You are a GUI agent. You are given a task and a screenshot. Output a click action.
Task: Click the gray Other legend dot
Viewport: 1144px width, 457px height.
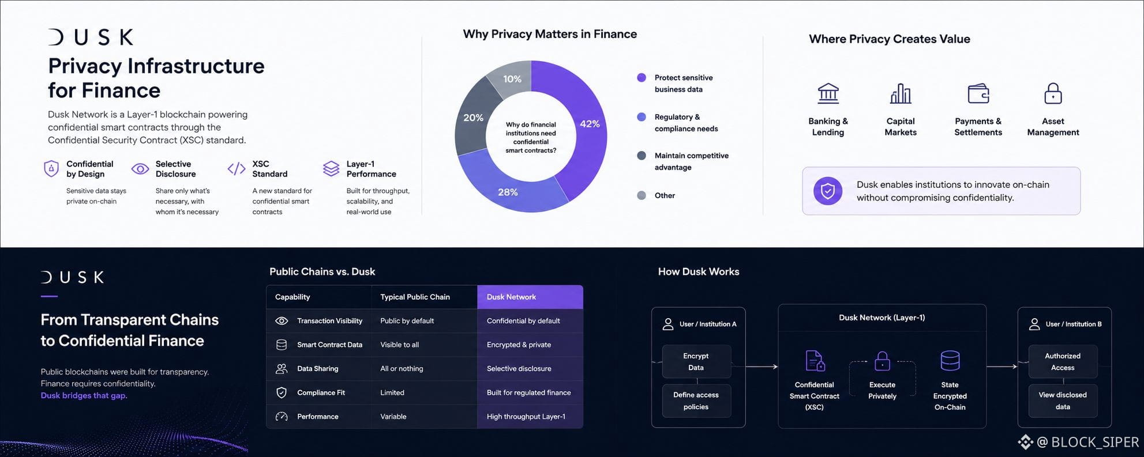pos(642,195)
